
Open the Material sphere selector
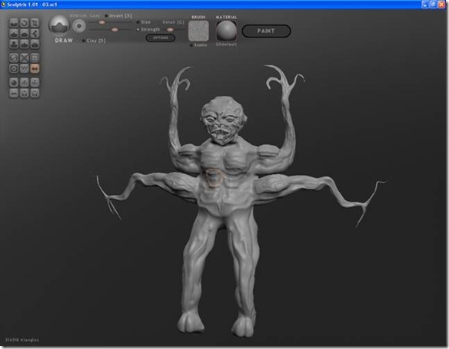[x=226, y=31]
